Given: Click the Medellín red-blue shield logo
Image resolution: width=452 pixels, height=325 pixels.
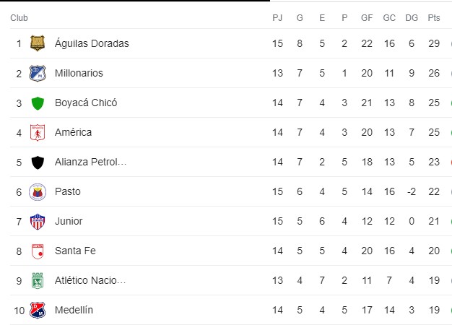Looking at the screenshot, I should (x=38, y=311).
